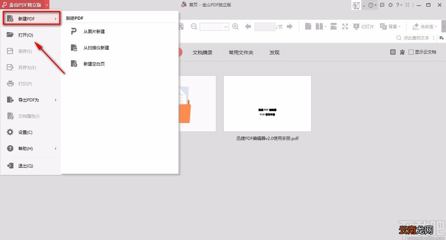The image size is (446, 240).
Task: Go to next page with right arrow
Action: [290, 26]
